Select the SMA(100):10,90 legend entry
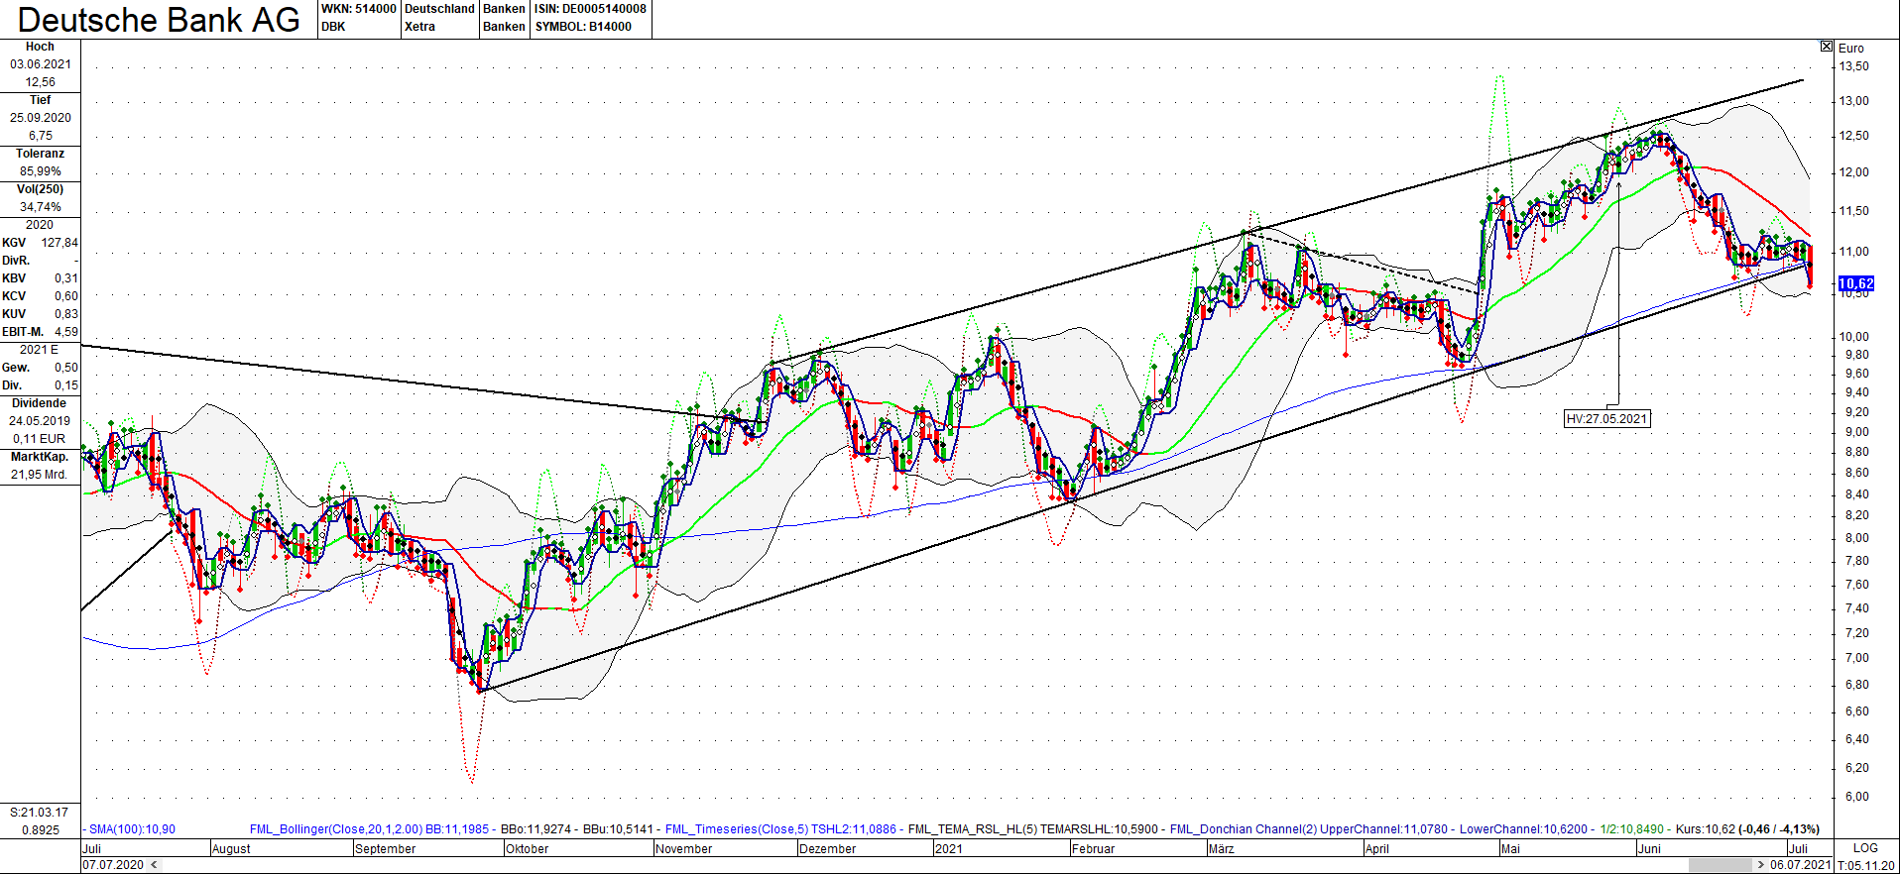The width and height of the screenshot is (1900, 874). (132, 829)
